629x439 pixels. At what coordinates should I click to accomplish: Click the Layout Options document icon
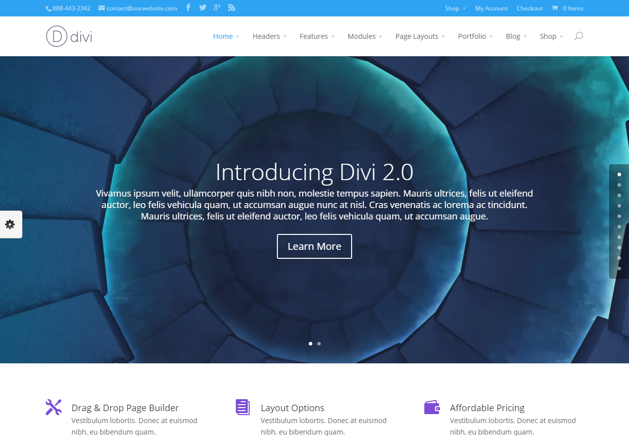point(243,407)
